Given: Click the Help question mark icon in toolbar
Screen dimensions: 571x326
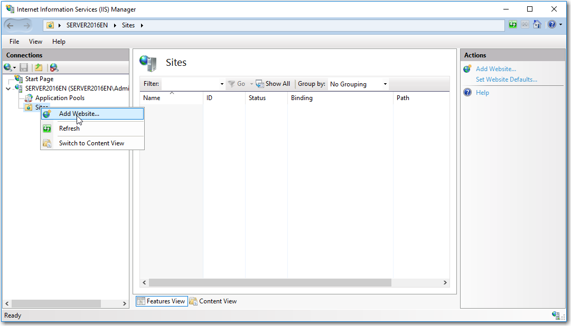Looking at the screenshot, I should [x=552, y=25].
